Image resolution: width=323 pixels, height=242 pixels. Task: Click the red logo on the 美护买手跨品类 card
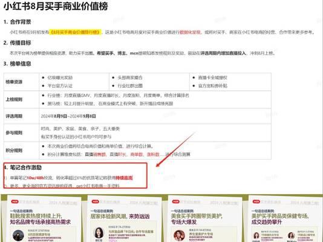pyautogui.click(x=256, y=201)
